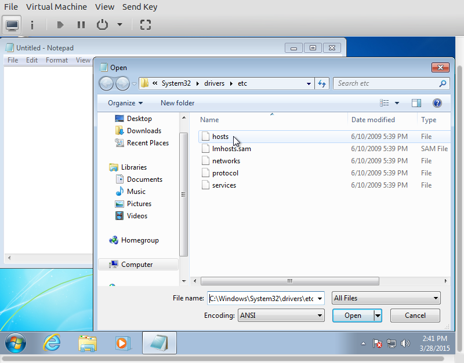Open the Virtual Machine menu
464x363 pixels.
tap(56, 7)
